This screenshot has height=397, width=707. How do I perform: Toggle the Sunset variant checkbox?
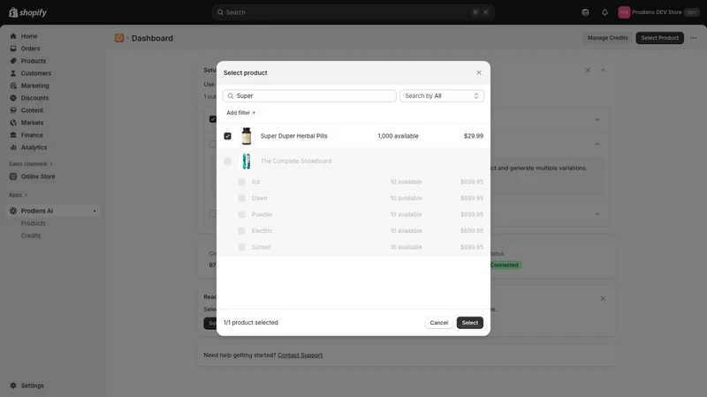coord(241,247)
